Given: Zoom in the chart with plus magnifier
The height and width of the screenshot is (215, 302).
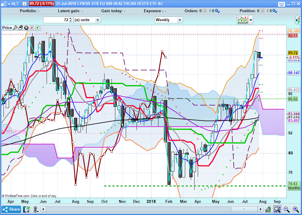Looking at the screenshot, I should pyautogui.click(x=296, y=209).
